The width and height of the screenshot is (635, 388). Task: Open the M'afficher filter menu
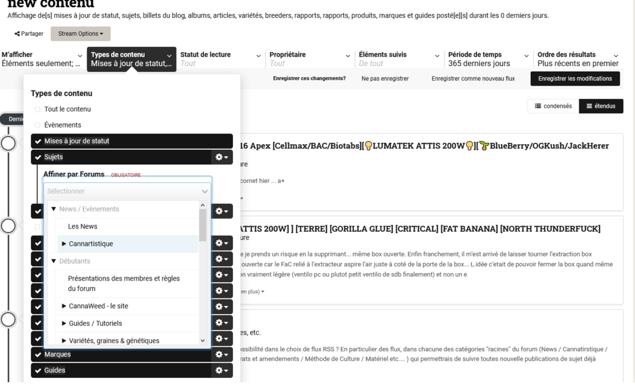coord(42,59)
